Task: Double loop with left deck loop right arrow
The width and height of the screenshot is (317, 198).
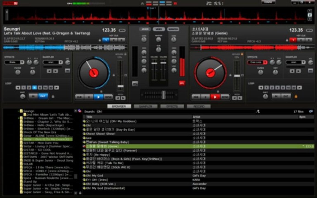Action: point(57,87)
